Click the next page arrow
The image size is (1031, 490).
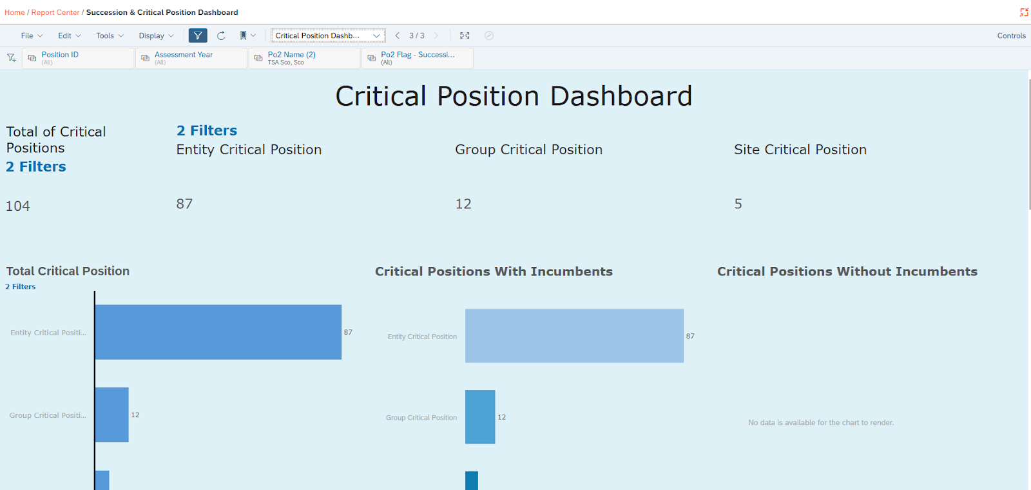436,35
